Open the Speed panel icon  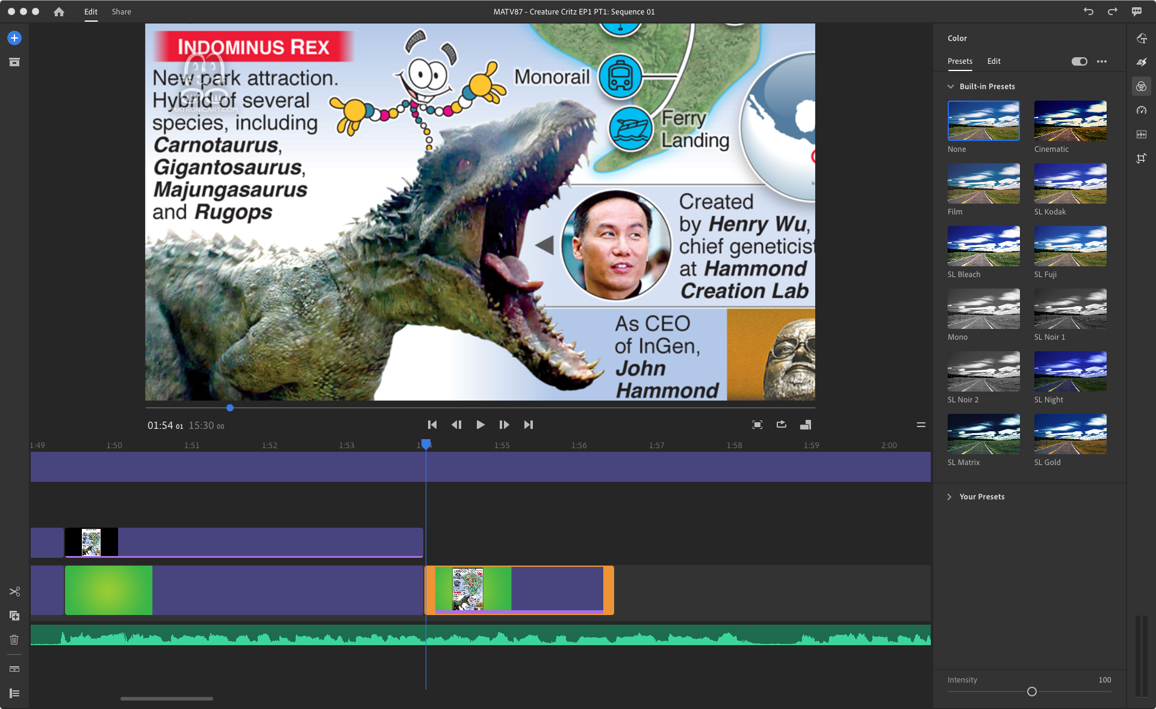tap(1141, 110)
